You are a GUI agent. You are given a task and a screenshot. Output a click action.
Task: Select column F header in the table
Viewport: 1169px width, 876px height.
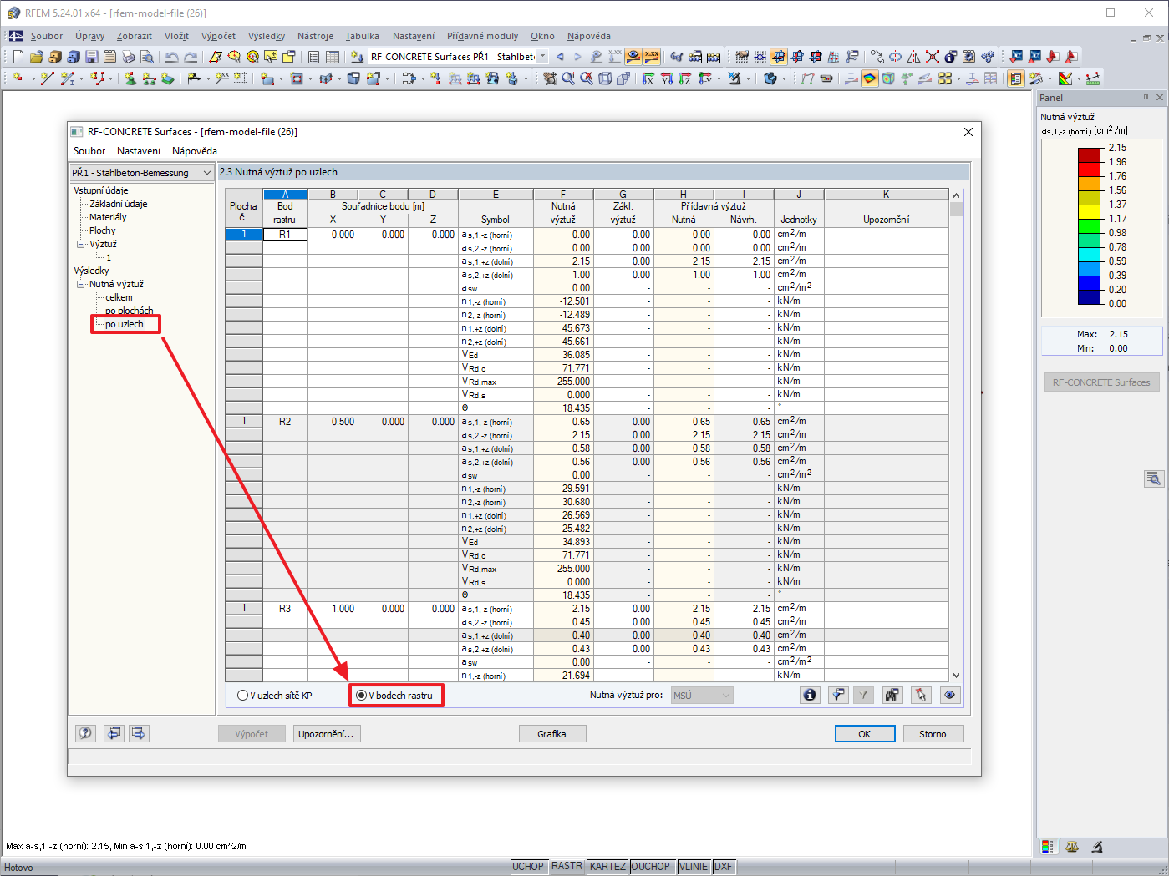[x=563, y=195]
